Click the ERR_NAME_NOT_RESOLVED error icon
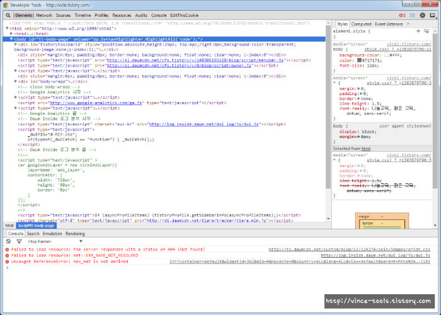Viewport: 441px width, 315px height. [8, 256]
